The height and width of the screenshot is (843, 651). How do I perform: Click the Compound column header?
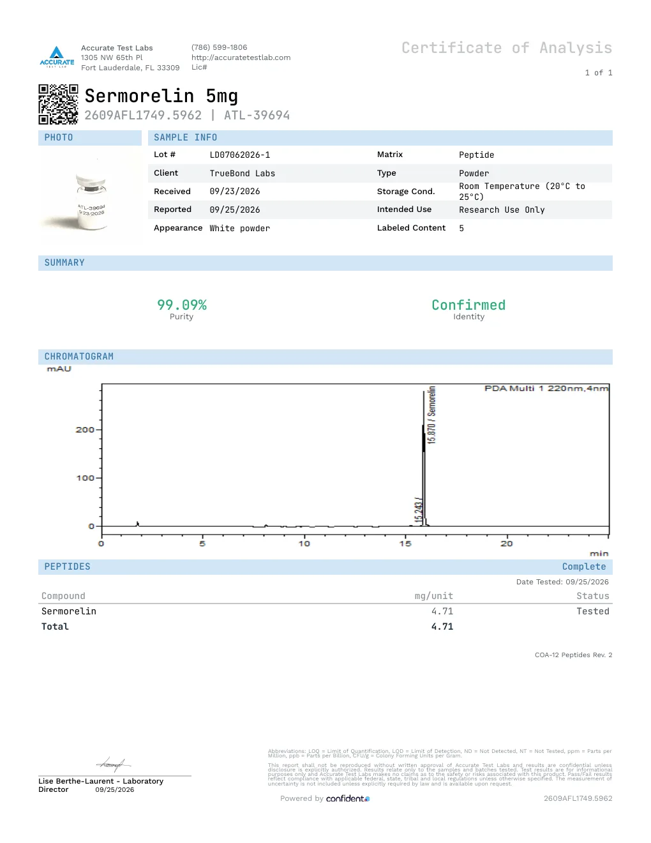click(x=63, y=596)
